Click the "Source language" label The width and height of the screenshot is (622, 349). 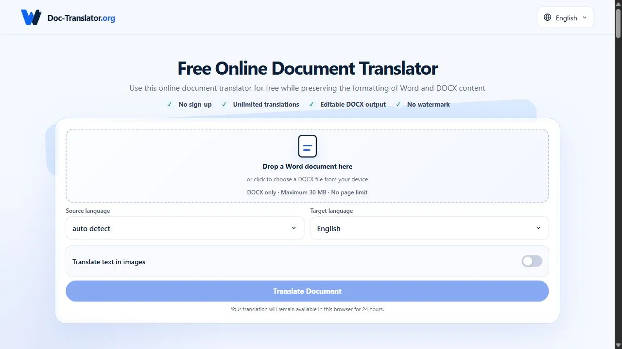(88, 211)
